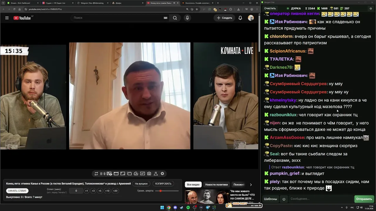
Task: Open emoji picker in chat message box
Action: click(284, 199)
